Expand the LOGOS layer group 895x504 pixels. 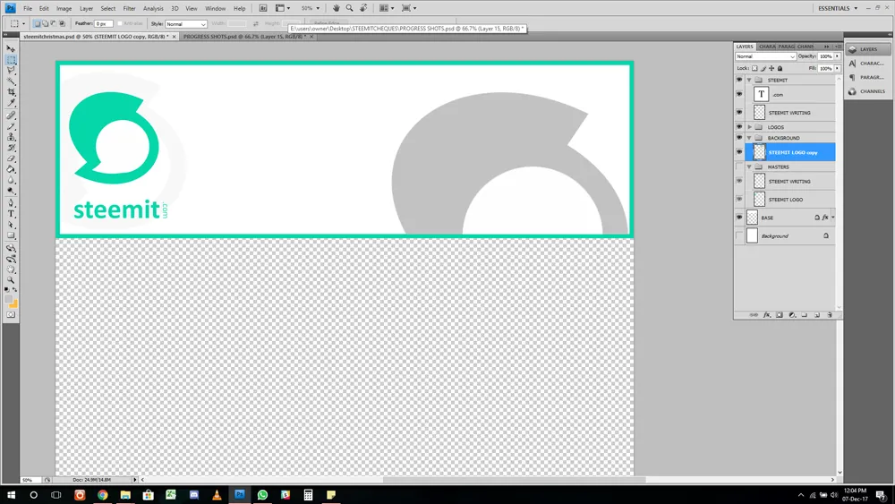(x=749, y=127)
